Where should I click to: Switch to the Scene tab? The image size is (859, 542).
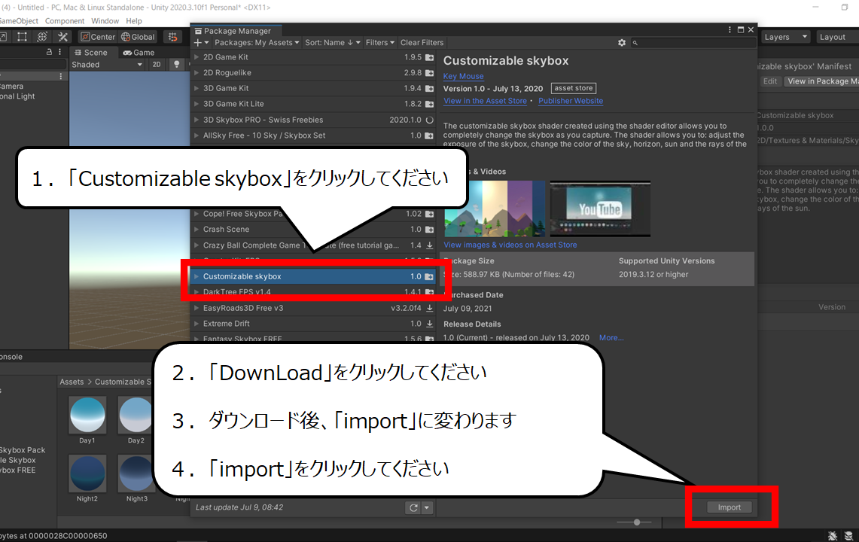[91, 53]
